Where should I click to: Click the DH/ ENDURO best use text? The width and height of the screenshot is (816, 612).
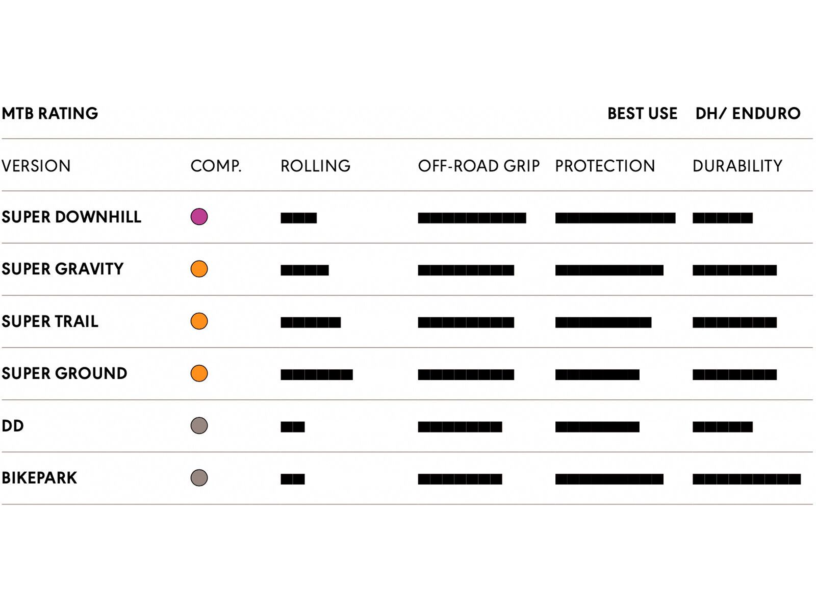[x=748, y=113]
